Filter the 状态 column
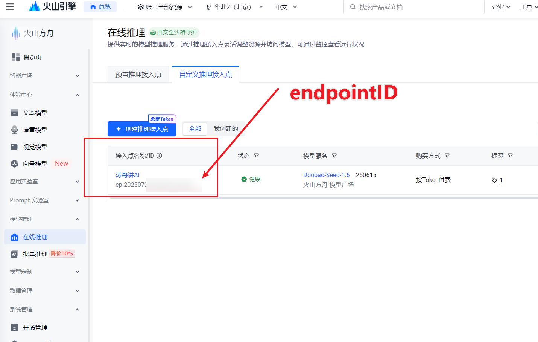The height and width of the screenshot is (342, 538). (256, 156)
